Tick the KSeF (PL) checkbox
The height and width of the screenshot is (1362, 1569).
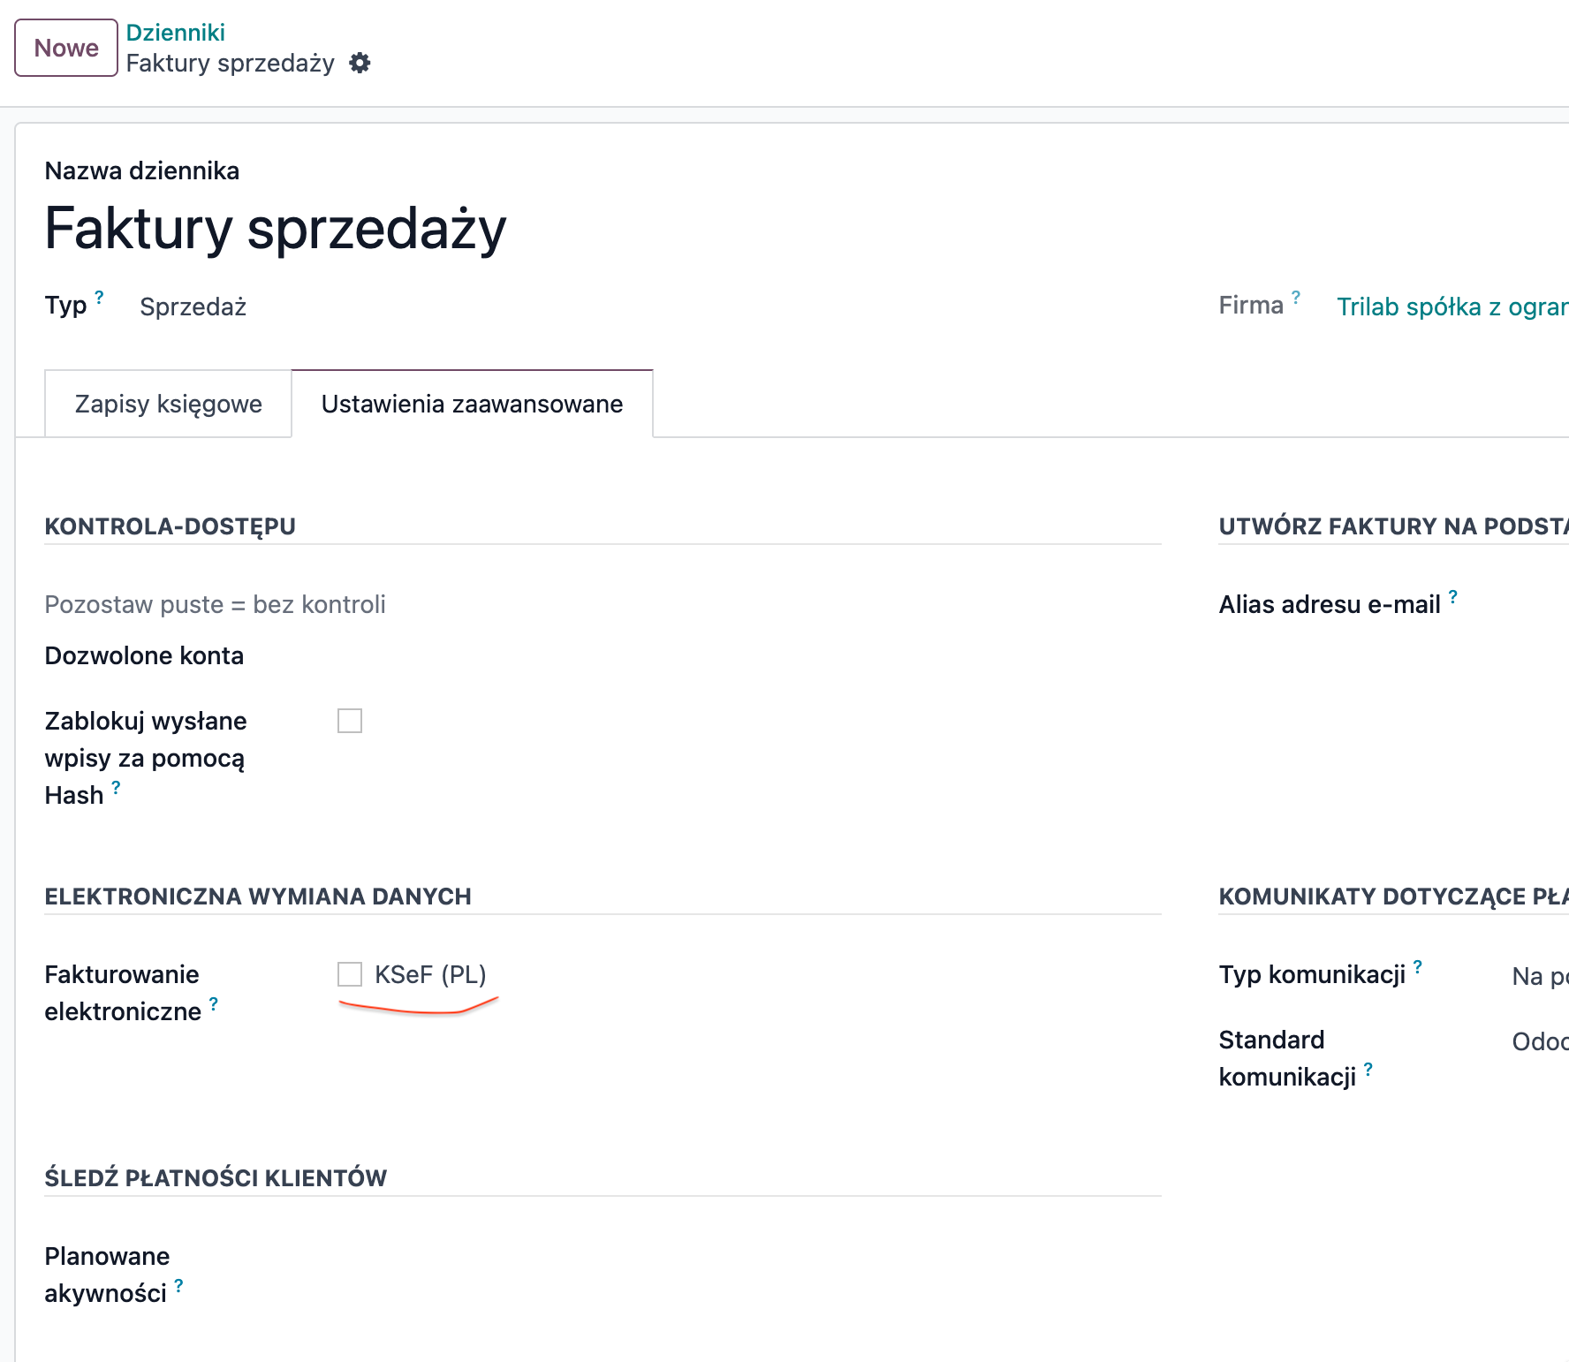coord(350,974)
